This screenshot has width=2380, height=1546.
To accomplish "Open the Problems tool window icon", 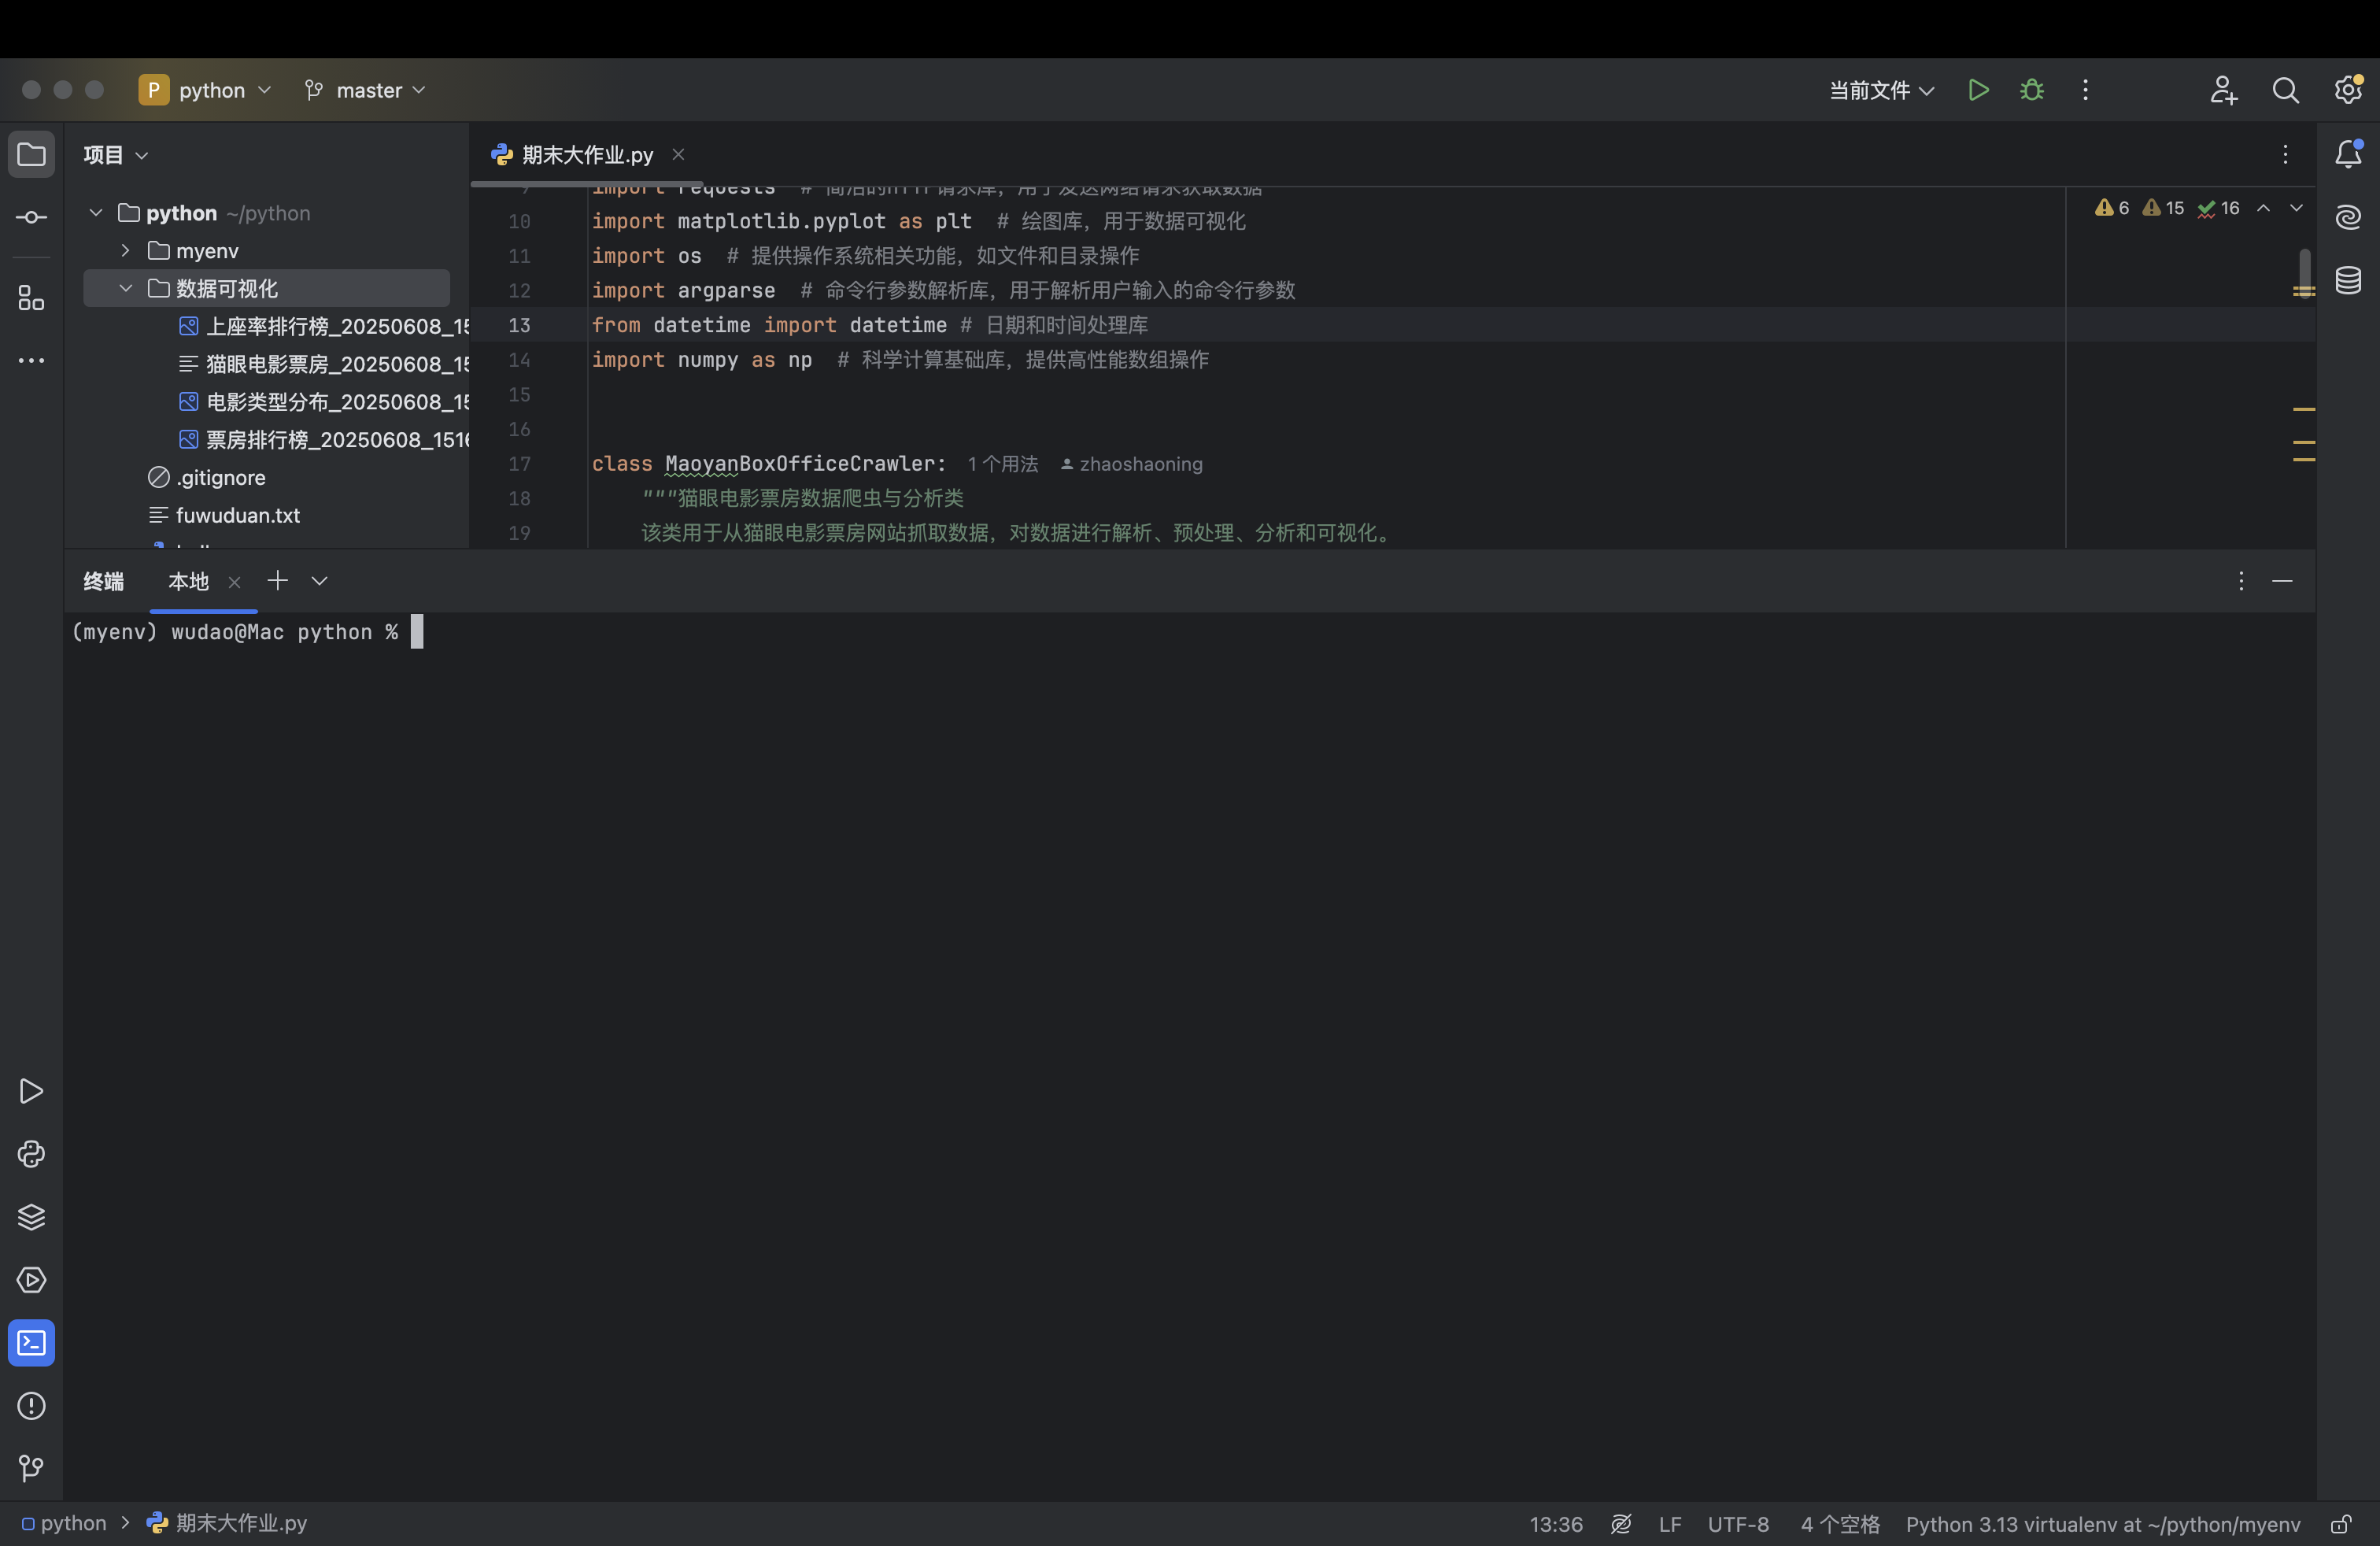I will pos(31,1406).
